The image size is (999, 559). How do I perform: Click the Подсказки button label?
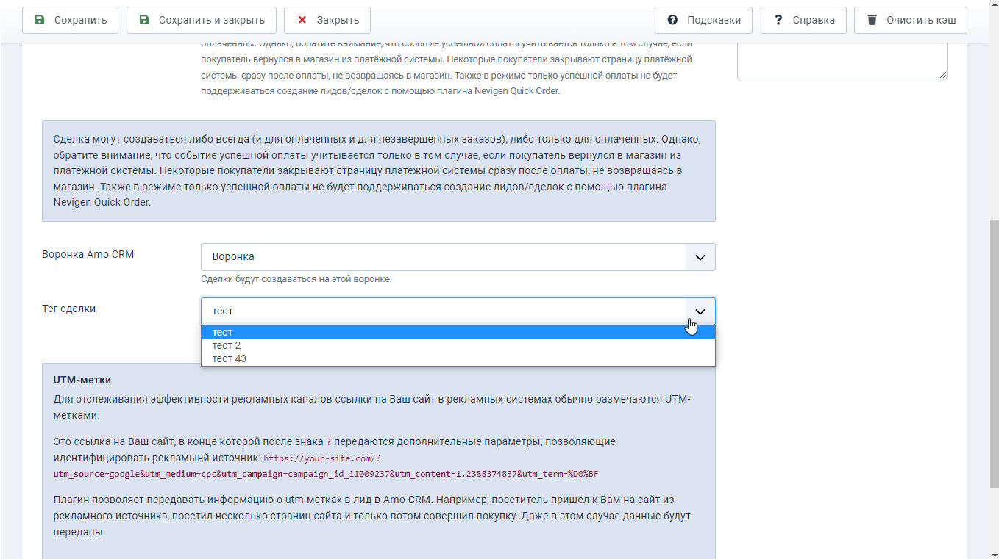[x=714, y=20]
